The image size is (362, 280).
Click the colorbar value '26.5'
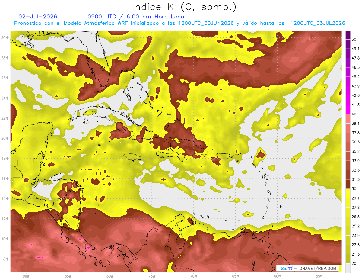pyautogui.click(x=355, y=217)
